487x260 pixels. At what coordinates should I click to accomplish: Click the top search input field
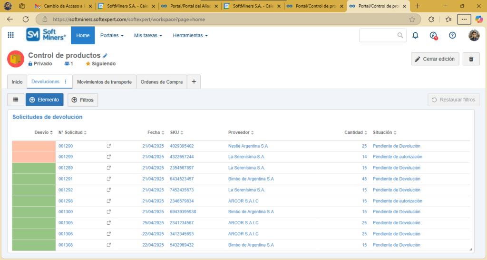click(378, 36)
